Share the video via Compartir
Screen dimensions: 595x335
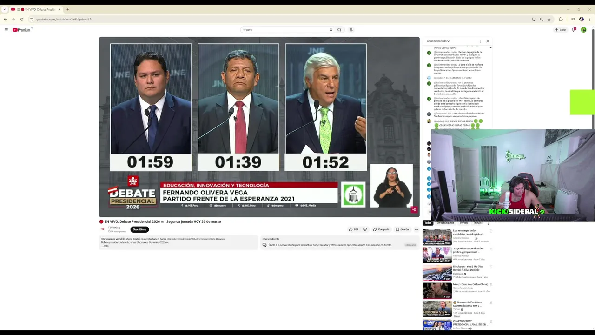381,229
